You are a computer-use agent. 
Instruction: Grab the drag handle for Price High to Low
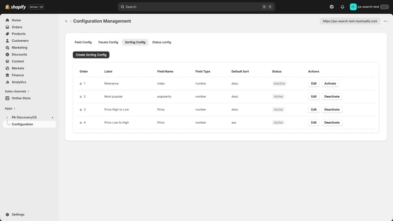pos(81,110)
